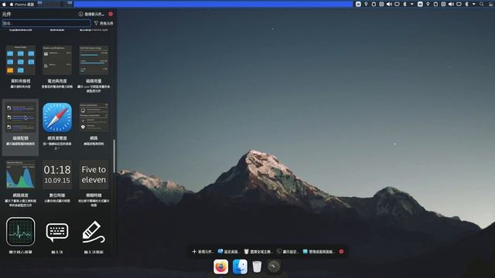Open Configure Desktop (設定桌面) from edit toolbar
This screenshot has width=495, height=278.
(229, 252)
